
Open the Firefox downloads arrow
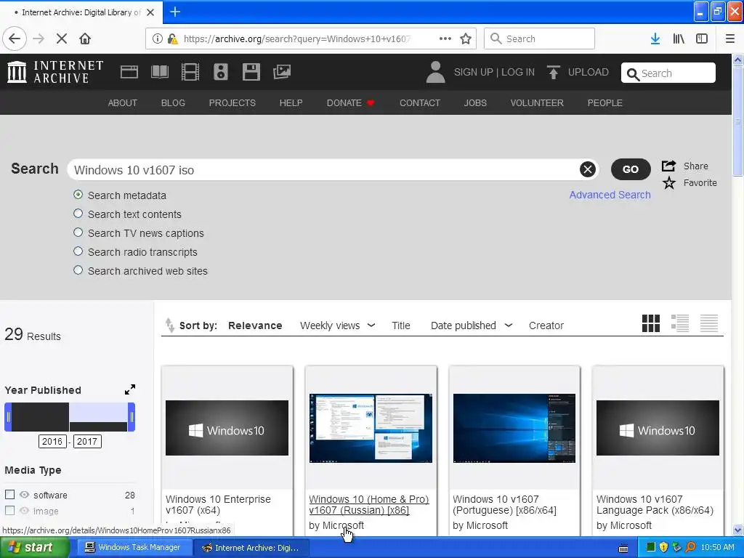(x=655, y=39)
